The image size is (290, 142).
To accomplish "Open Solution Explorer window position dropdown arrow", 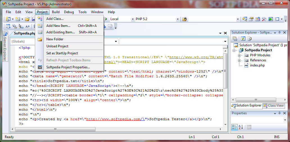I will coord(275,32).
